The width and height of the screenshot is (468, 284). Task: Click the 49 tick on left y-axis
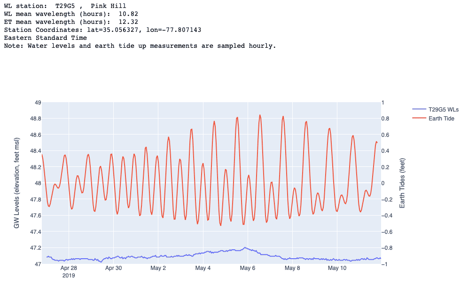(x=38, y=103)
